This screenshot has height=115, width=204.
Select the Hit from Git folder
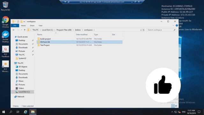[79, 42]
